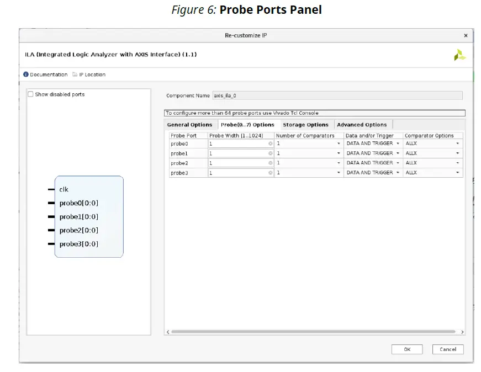Screen dimensions: 481x372
Task: Clear probe0 width using its x icon
Action: coord(270,143)
